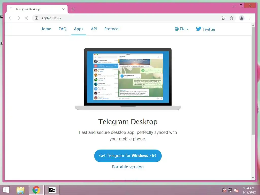
Task: Select the Apps navigation item
Action: point(79,29)
